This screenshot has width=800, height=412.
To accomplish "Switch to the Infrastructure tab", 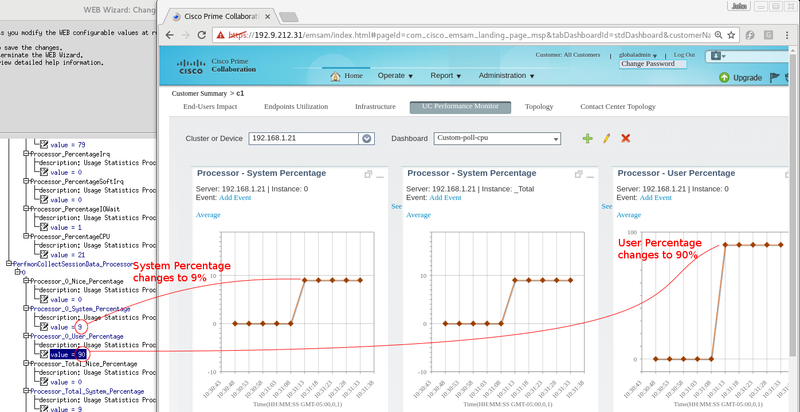I will (375, 107).
